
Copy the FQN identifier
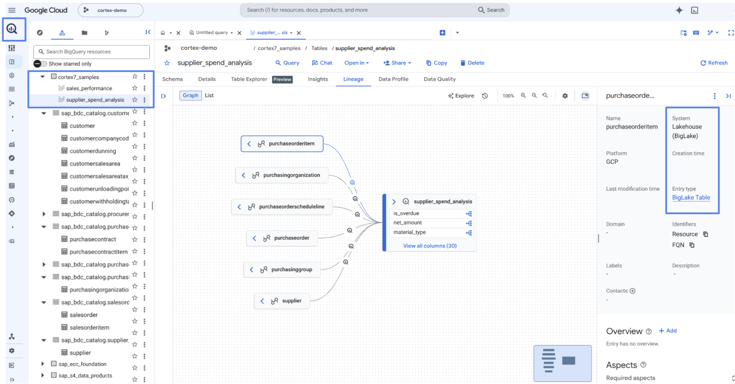coord(692,245)
